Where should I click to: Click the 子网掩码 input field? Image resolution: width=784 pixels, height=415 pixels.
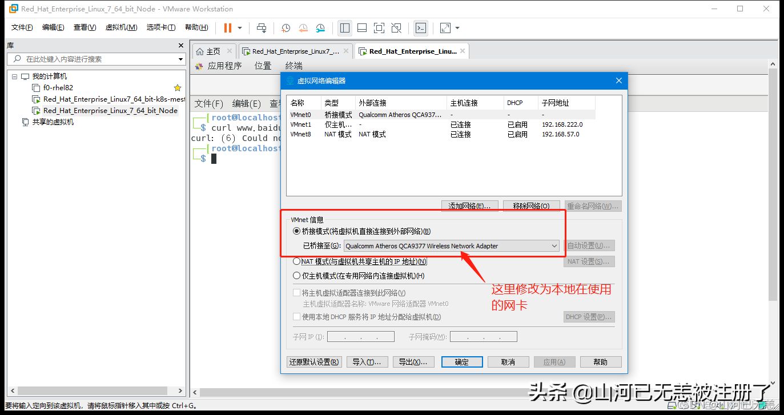pos(484,337)
